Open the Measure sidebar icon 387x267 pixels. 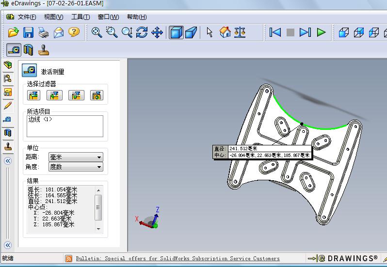click(7, 120)
